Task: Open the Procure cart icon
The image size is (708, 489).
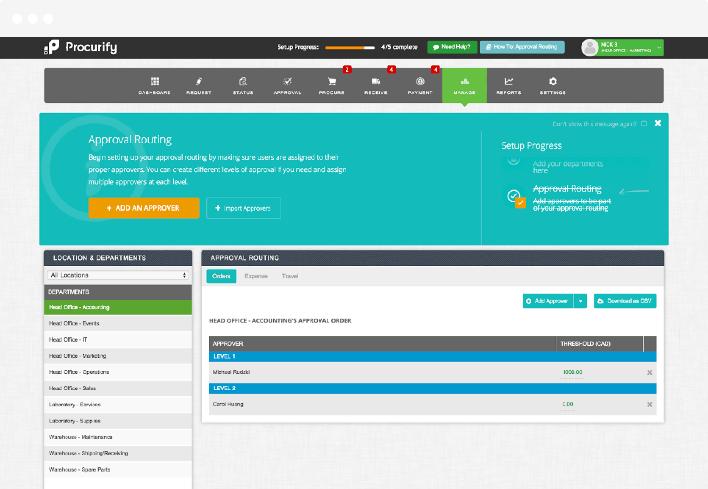Action: 332,82
